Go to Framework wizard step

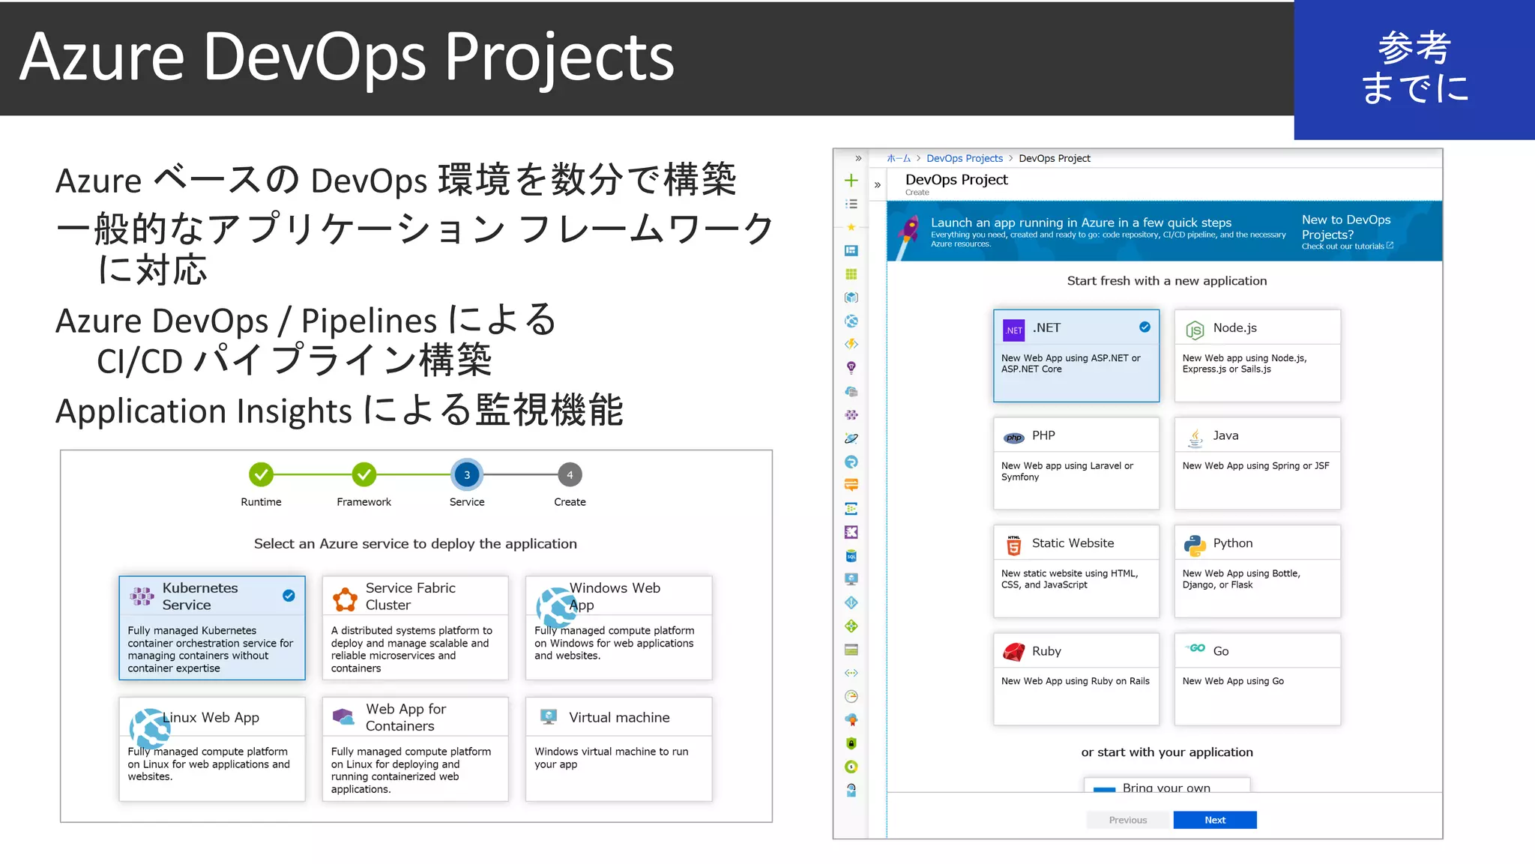tap(364, 474)
